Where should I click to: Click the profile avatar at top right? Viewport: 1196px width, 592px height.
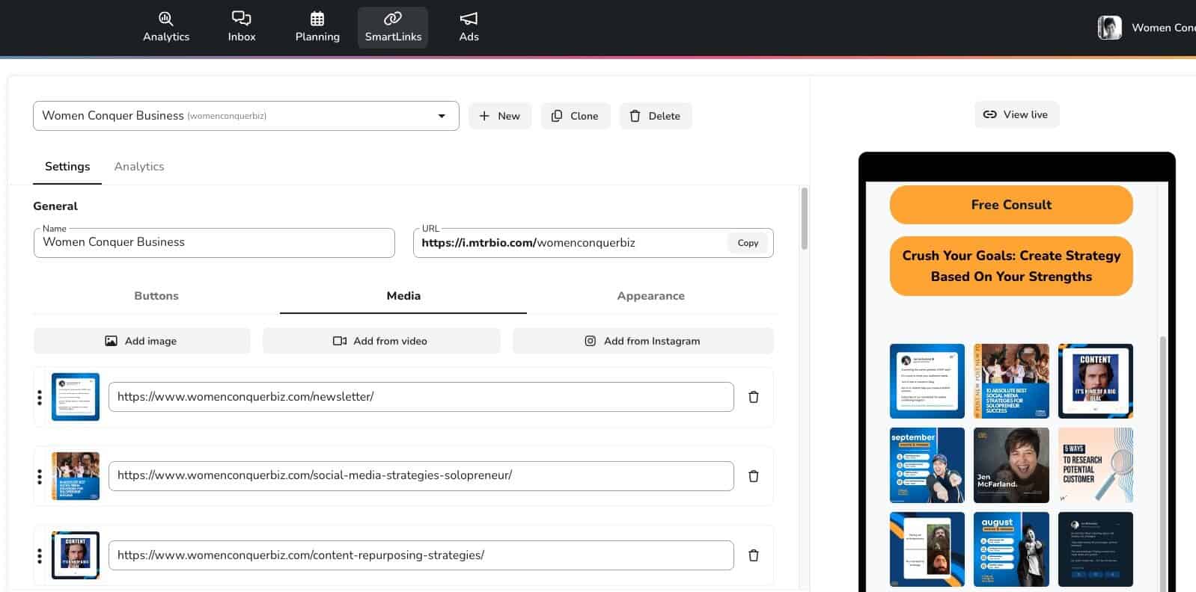1109,28
